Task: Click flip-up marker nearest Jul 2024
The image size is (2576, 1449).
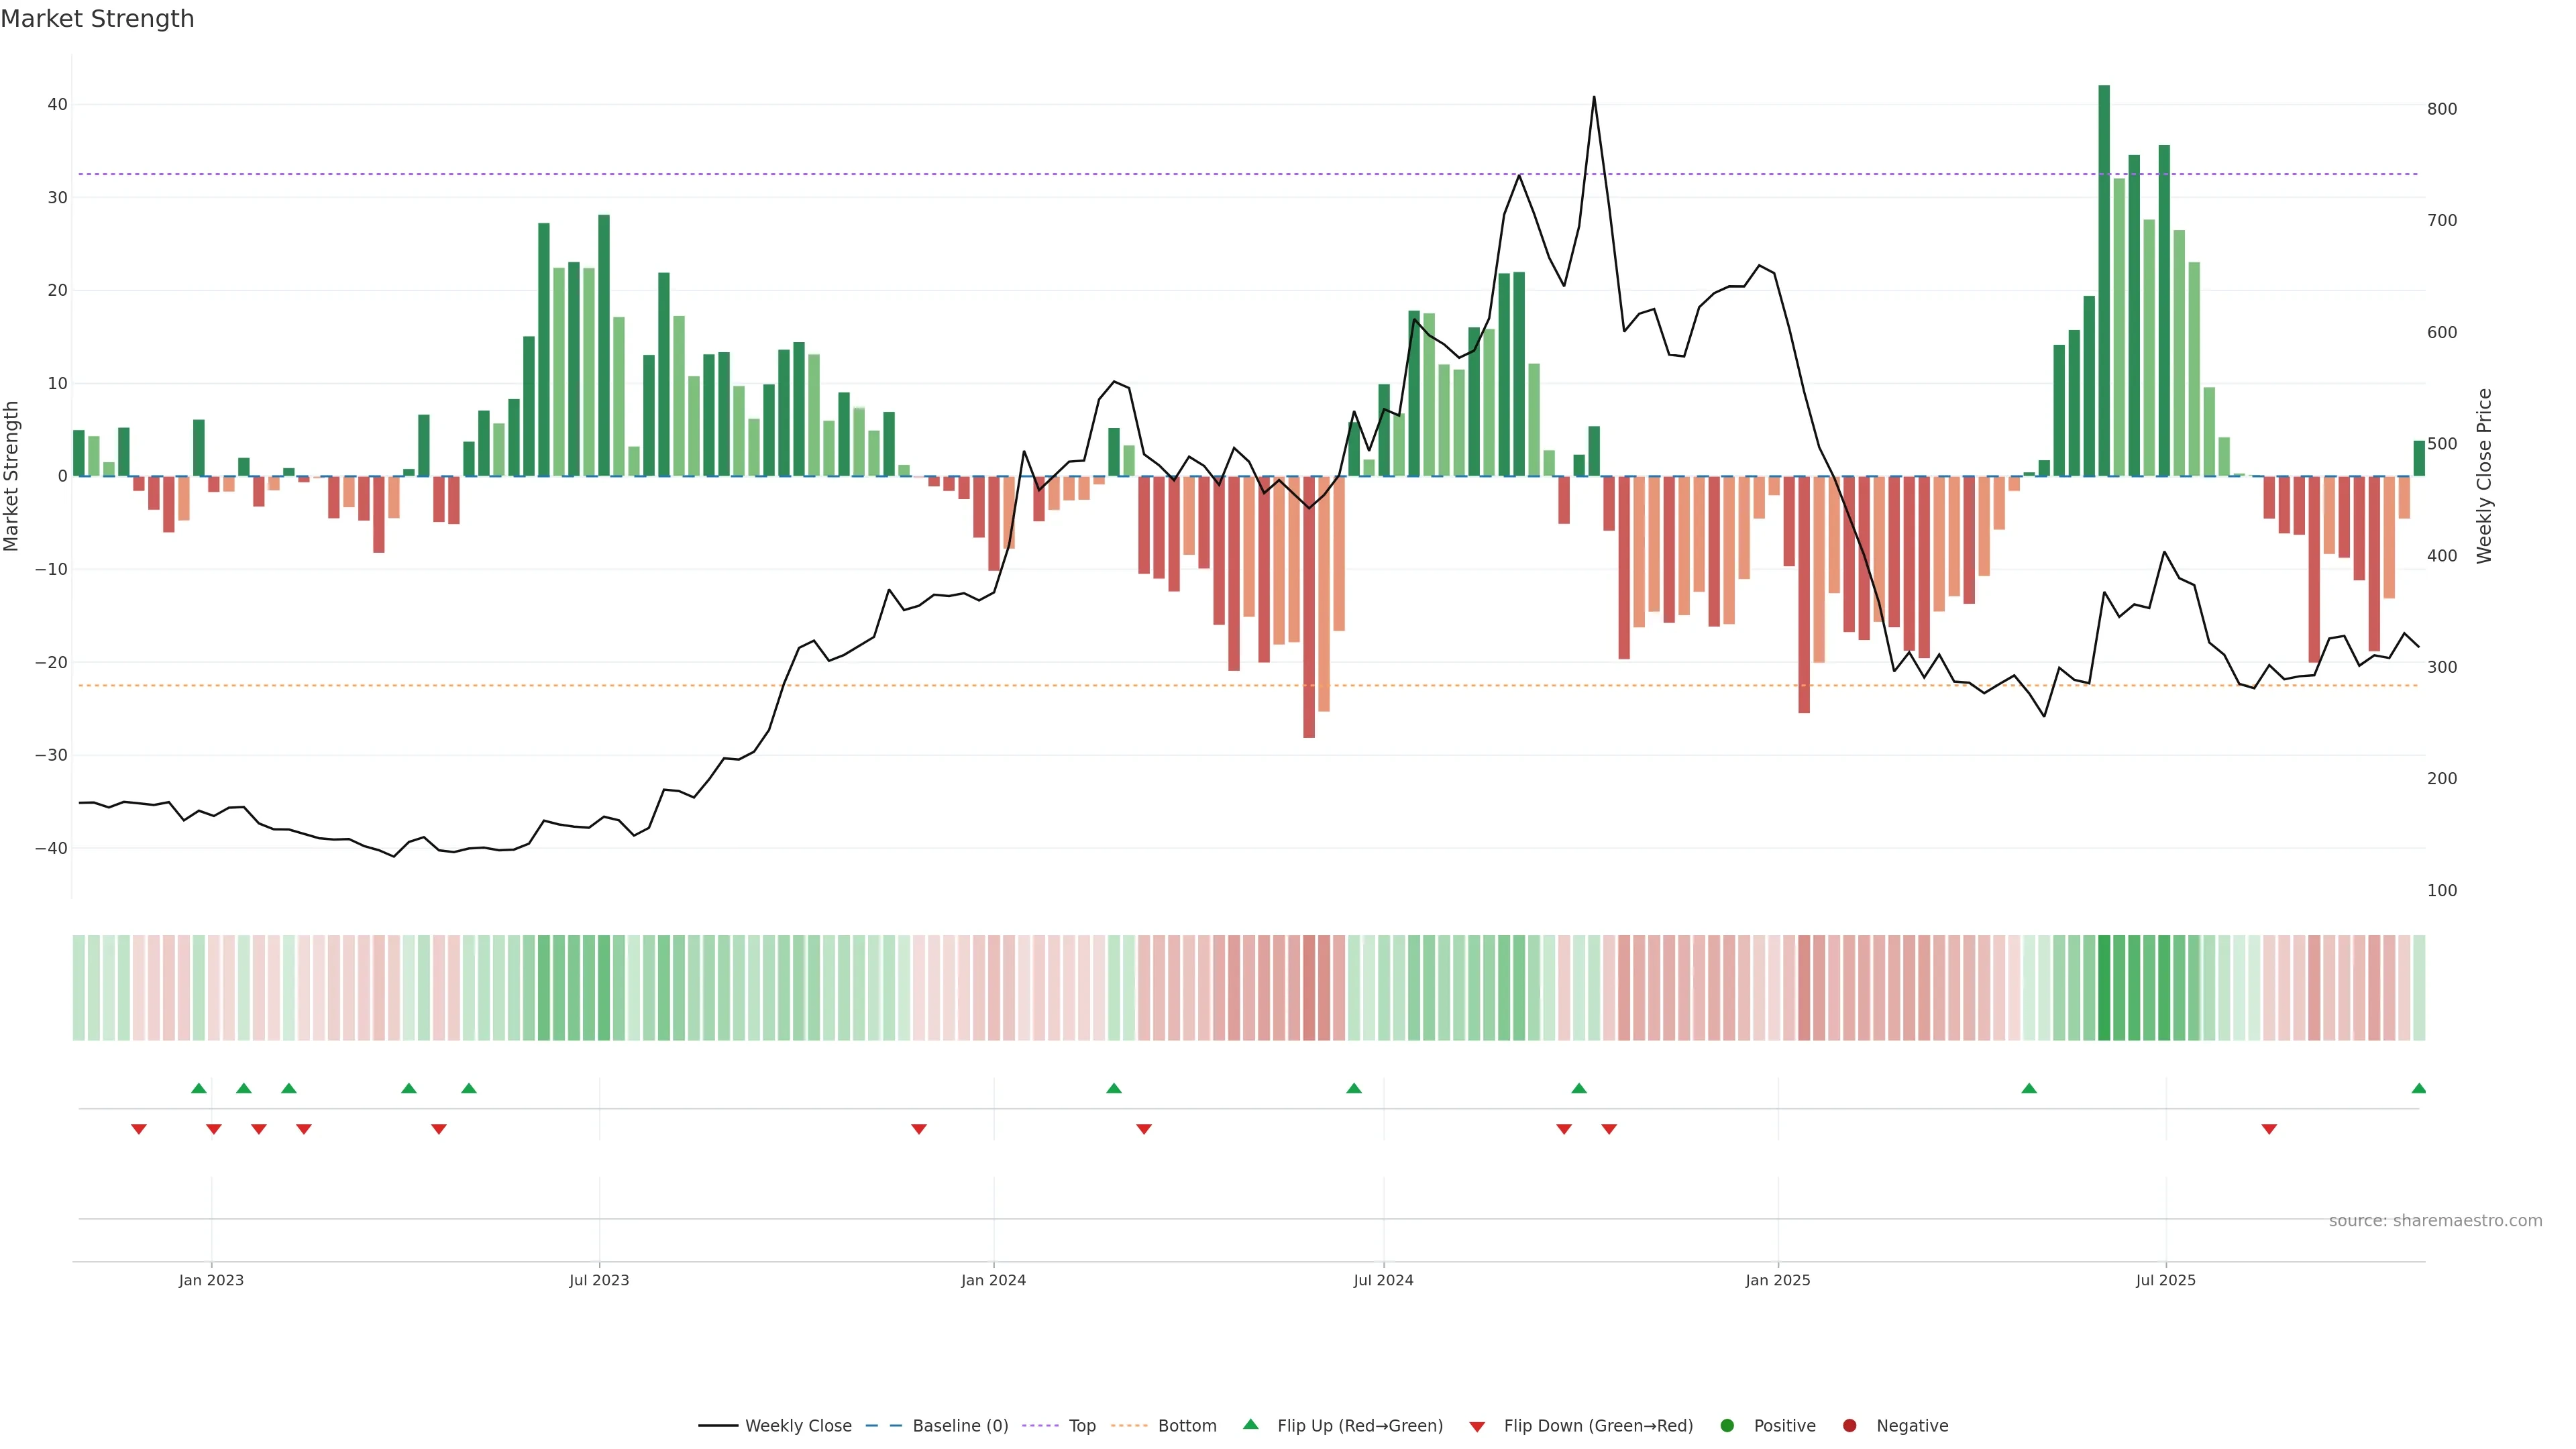Action: [x=1354, y=1088]
